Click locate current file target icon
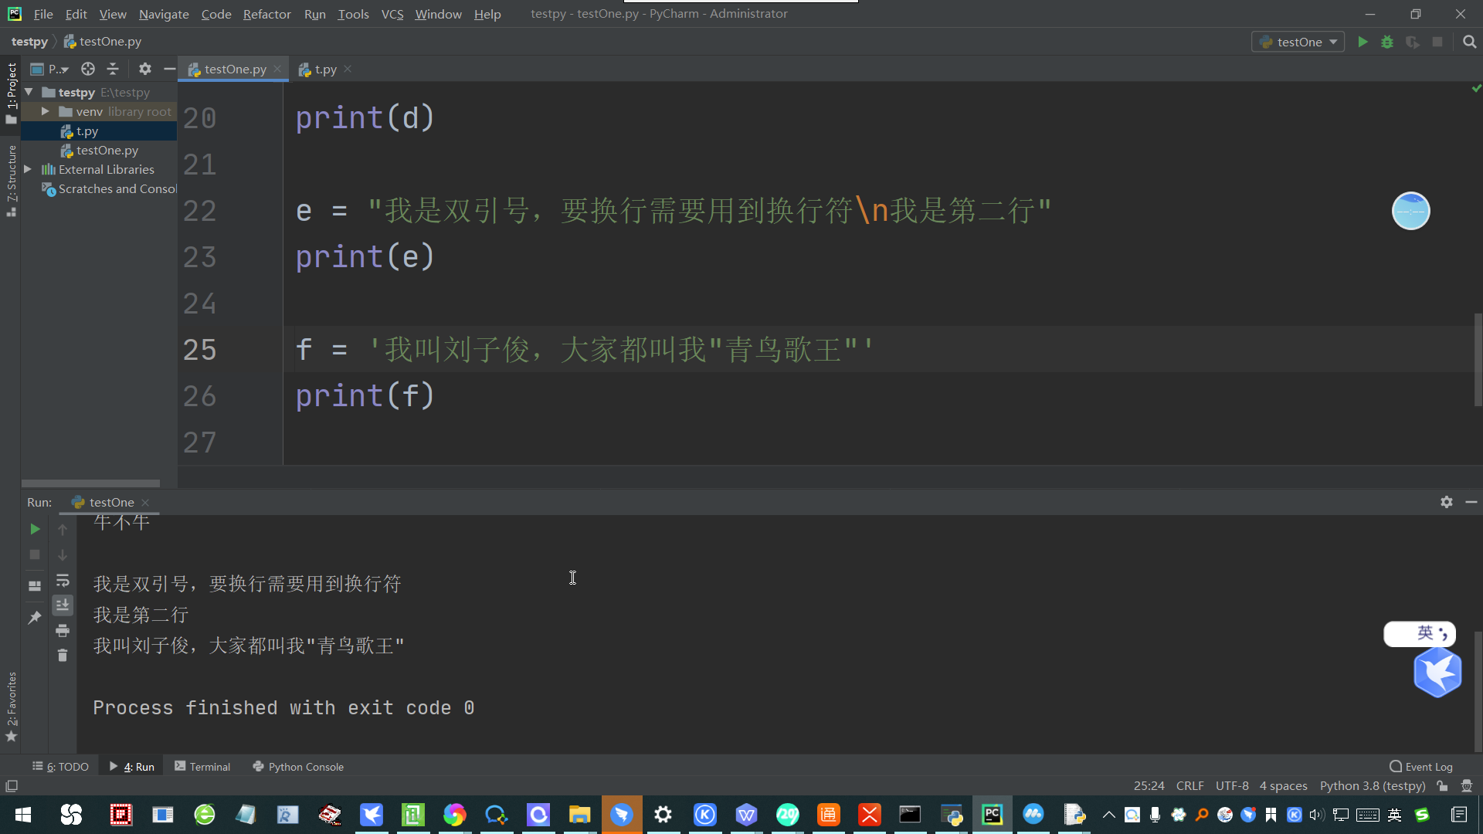The height and width of the screenshot is (834, 1483). (x=88, y=69)
